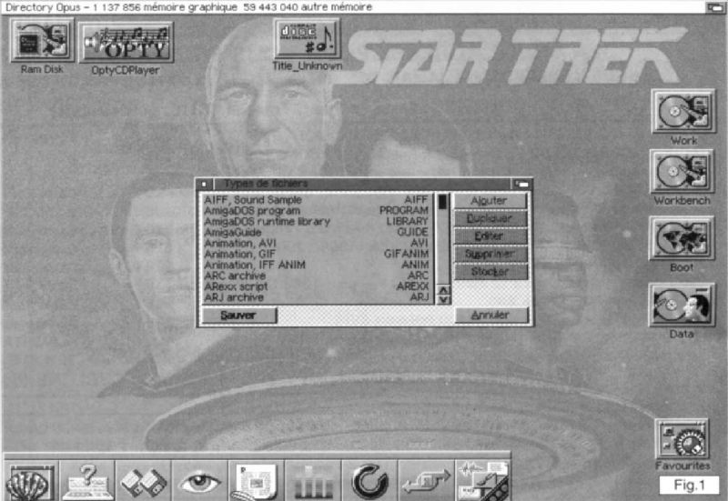Open the Boot drive icon
Screen dimensions: 728x501
(682, 238)
